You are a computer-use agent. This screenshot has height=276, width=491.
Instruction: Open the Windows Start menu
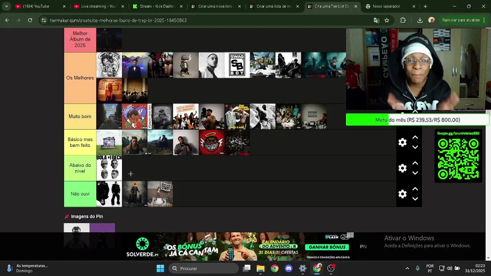160,268
